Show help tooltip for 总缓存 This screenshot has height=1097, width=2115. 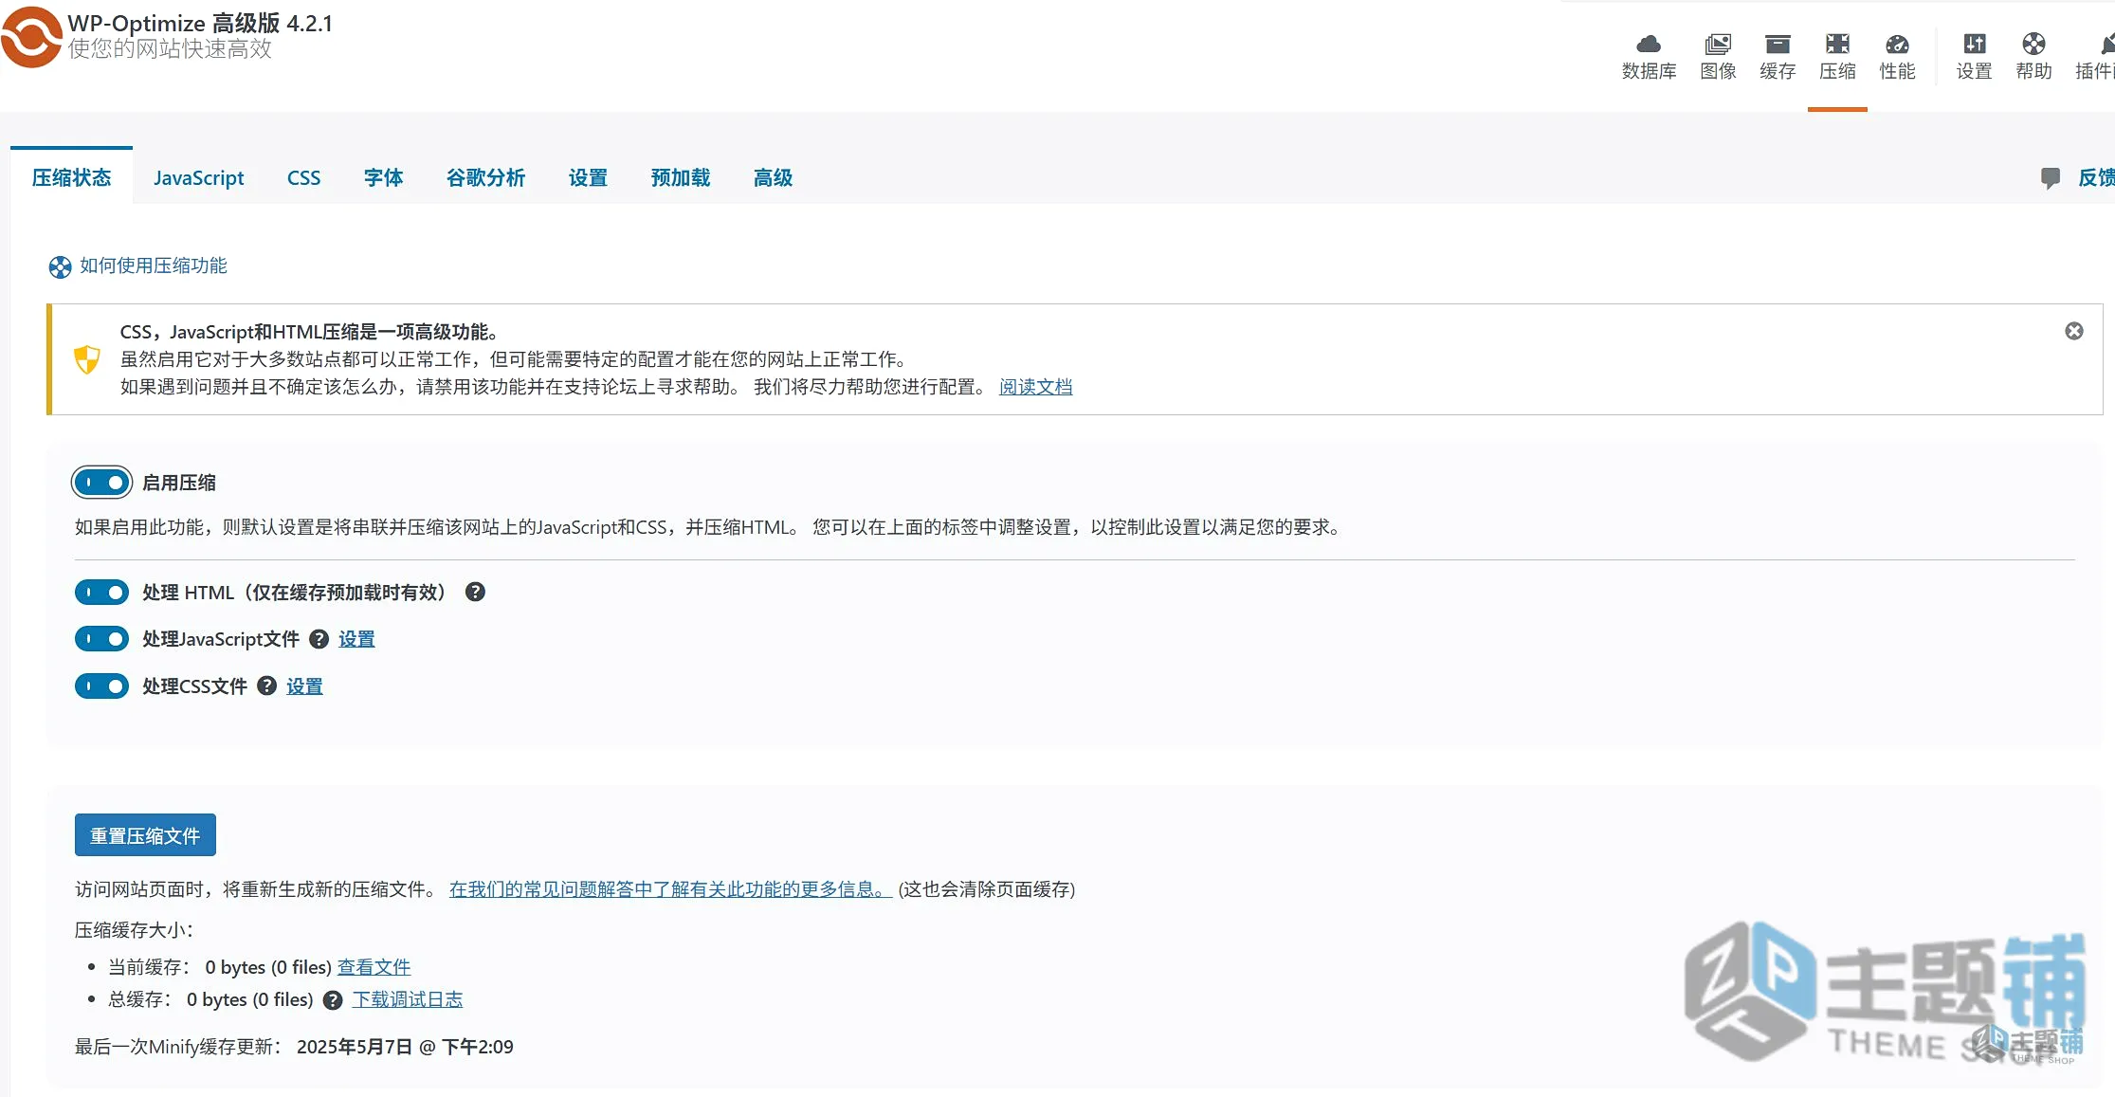333,1000
